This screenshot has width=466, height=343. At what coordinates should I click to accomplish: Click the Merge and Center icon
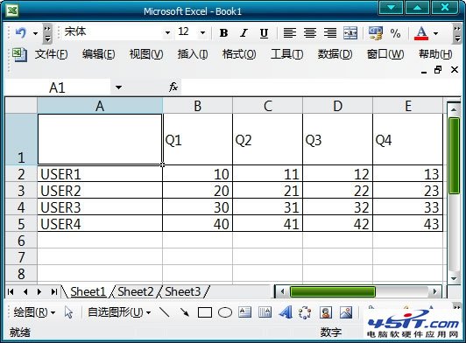click(350, 32)
